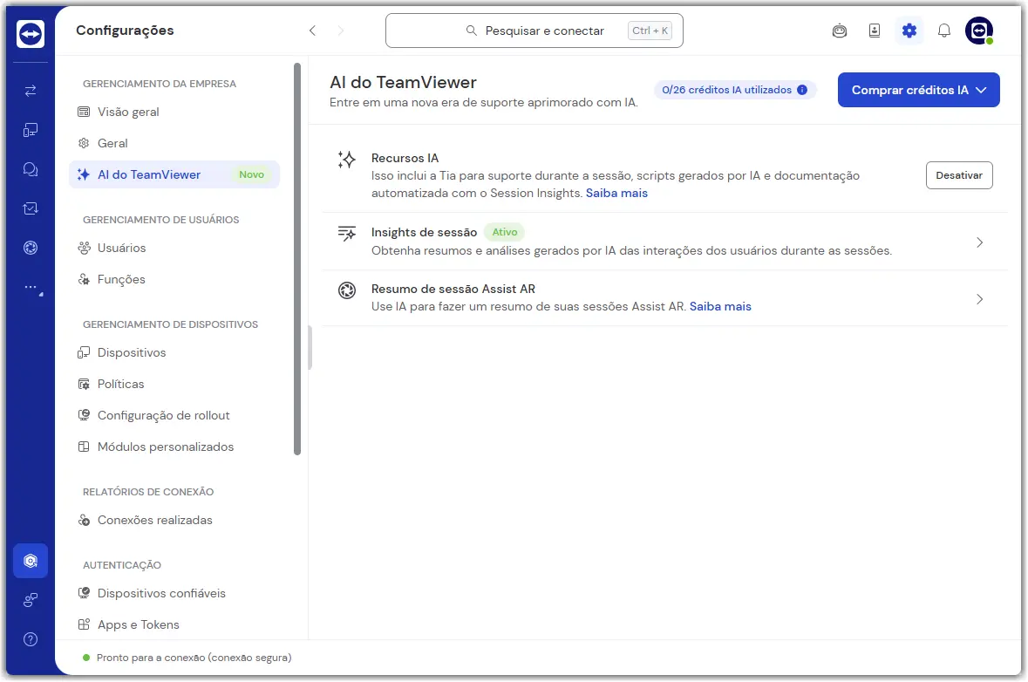Click the Ctrl + K shortcut hint
Screen dimensions: 1028x682
tap(650, 31)
